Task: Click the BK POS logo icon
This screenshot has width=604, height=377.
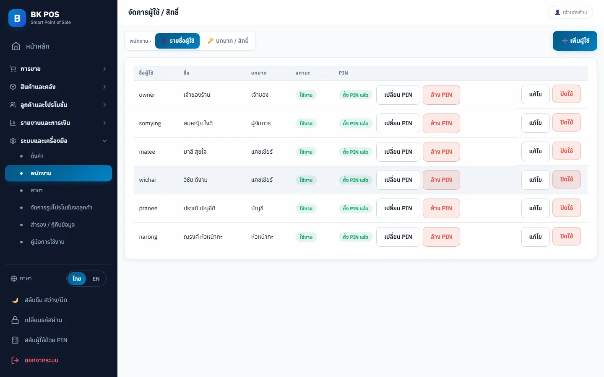Action: [17, 18]
